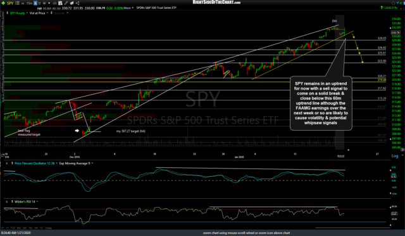Click the bear flag measured target annotation
The image size is (405, 236).
tap(29, 133)
